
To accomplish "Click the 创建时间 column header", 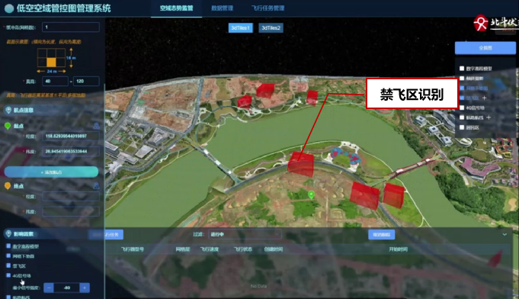I will (274, 249).
